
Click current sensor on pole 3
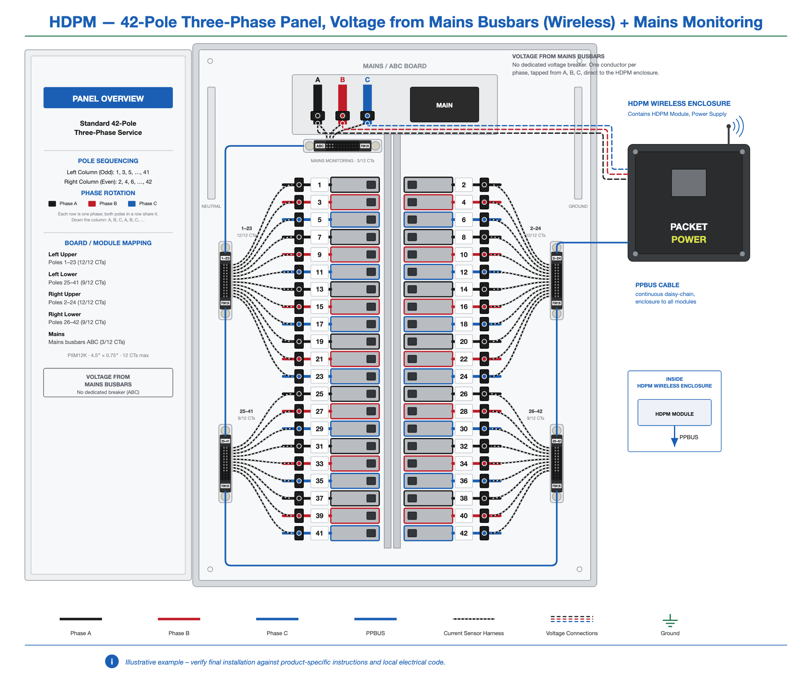299,202
